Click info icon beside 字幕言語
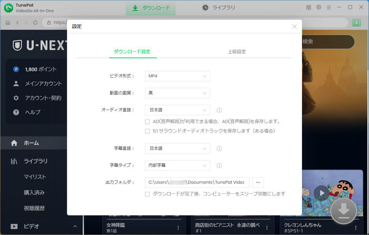Screen dimensions: 369x235 click(219, 149)
